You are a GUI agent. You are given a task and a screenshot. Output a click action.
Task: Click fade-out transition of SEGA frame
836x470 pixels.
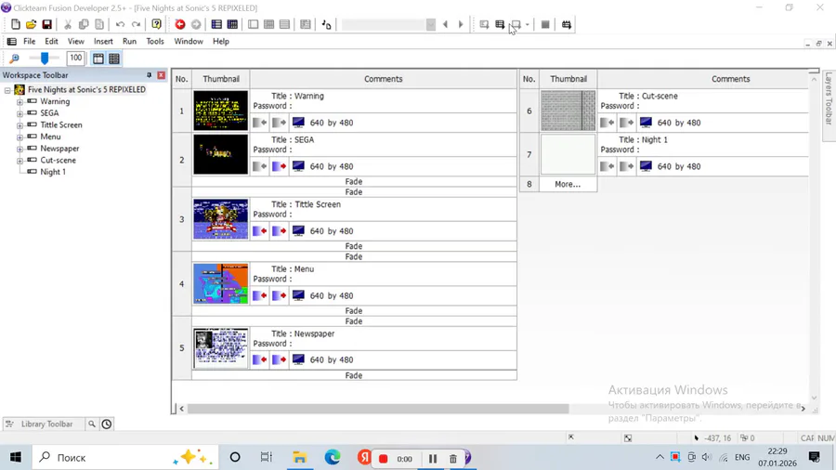click(279, 166)
